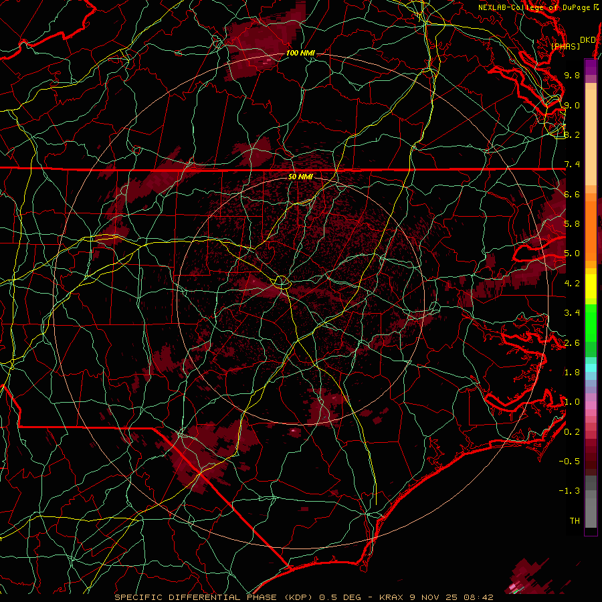The height and width of the screenshot is (602, 602).
Task: Click the TH threshold label on the scale
Action: 575,521
